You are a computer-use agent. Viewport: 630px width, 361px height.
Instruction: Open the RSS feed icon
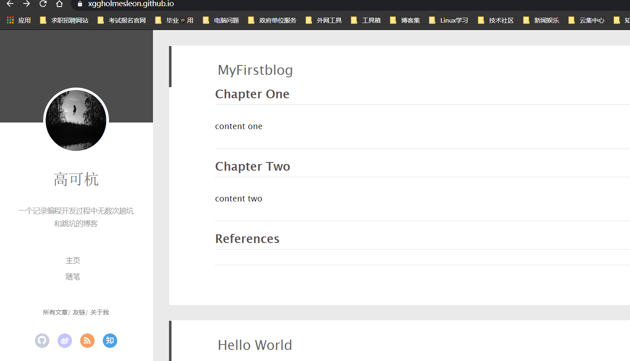coord(87,340)
